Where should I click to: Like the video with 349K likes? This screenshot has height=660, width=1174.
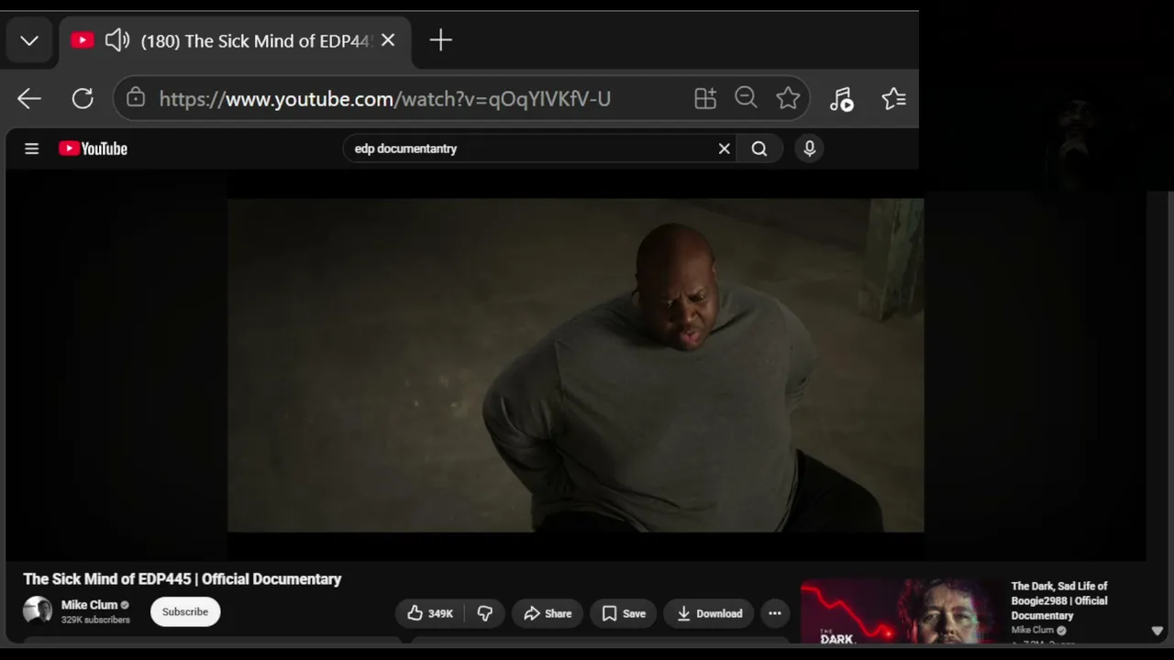tap(430, 613)
